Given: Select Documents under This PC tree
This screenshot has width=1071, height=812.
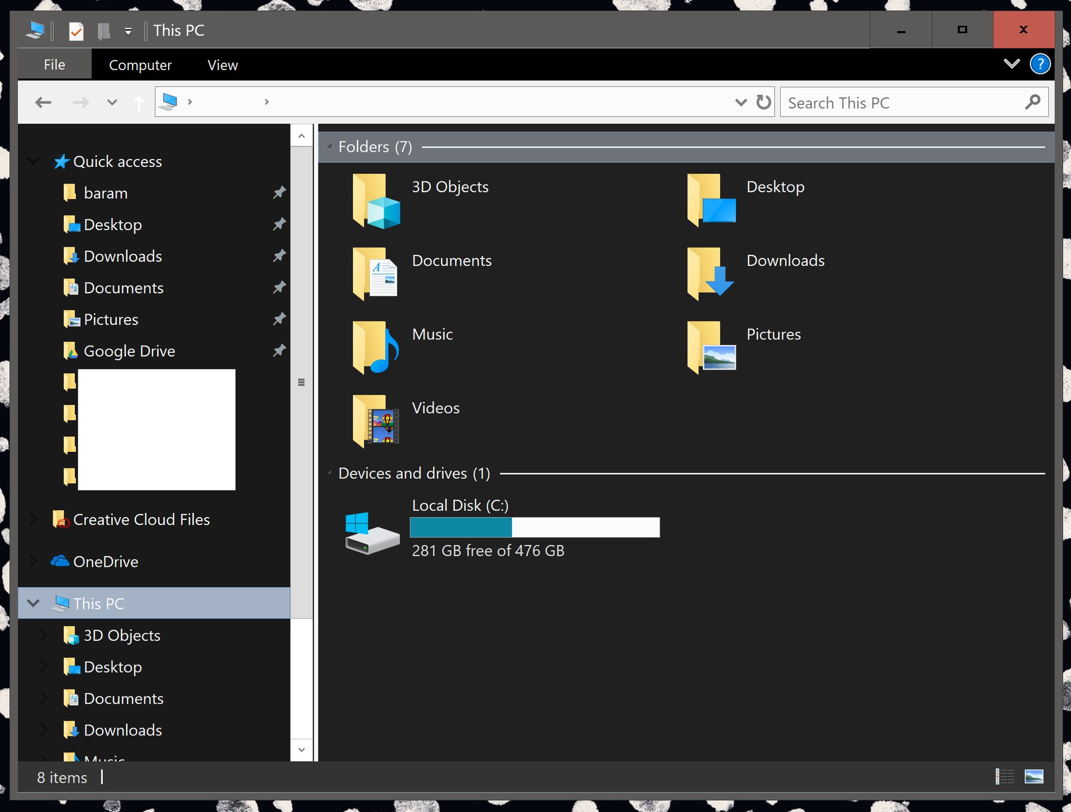Looking at the screenshot, I should (x=123, y=699).
